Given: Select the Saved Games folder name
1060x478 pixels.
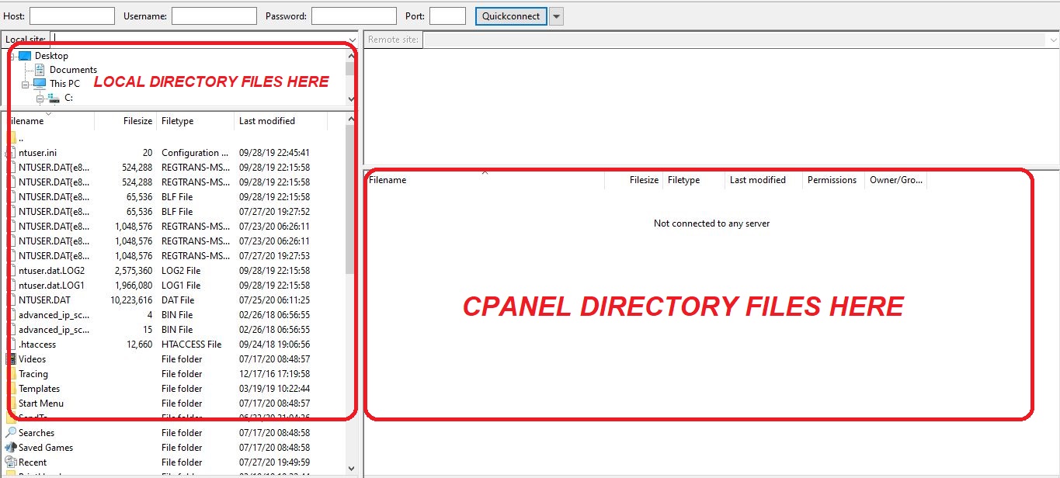Looking at the screenshot, I should [x=46, y=448].
